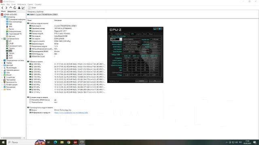Select the DIMM1 Crucial device row

click(x=42, y=14)
